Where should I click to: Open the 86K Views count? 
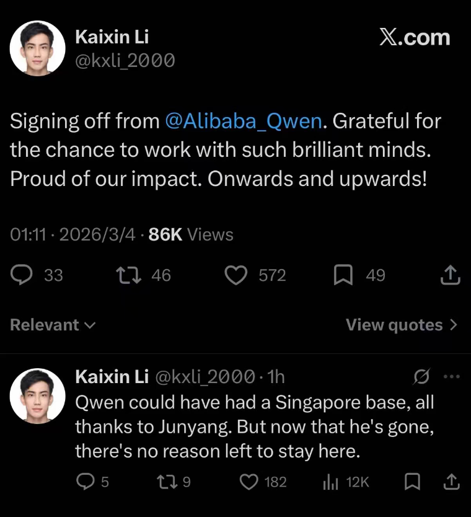tap(191, 234)
